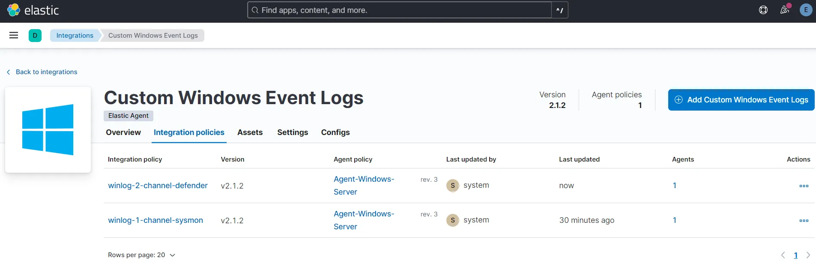816x279 pixels.
Task: Click the previous page arrow
Action: click(783, 255)
